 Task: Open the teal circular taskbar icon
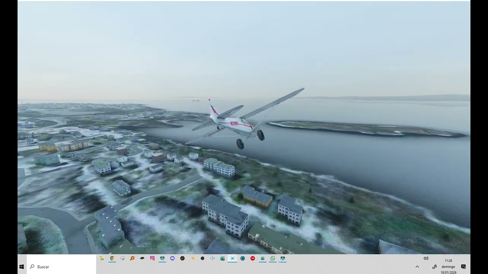coord(242,258)
